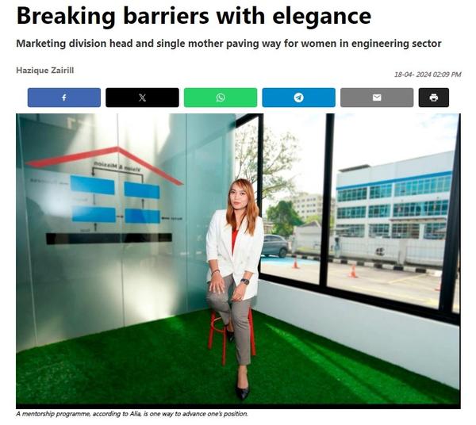Image resolution: width=476 pixels, height=425 pixels.
Task: Click the headline Breaking barriers with elegance
Action: click(x=194, y=16)
